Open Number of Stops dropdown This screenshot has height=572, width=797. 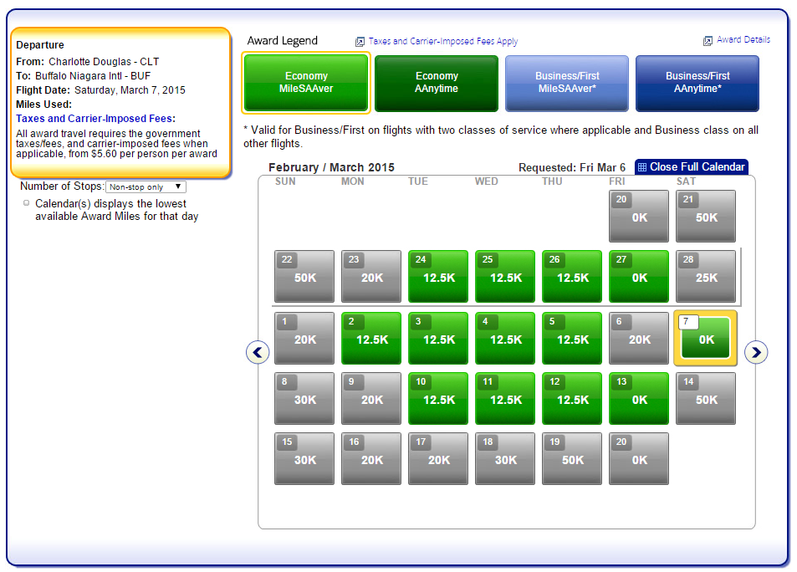coord(146,186)
